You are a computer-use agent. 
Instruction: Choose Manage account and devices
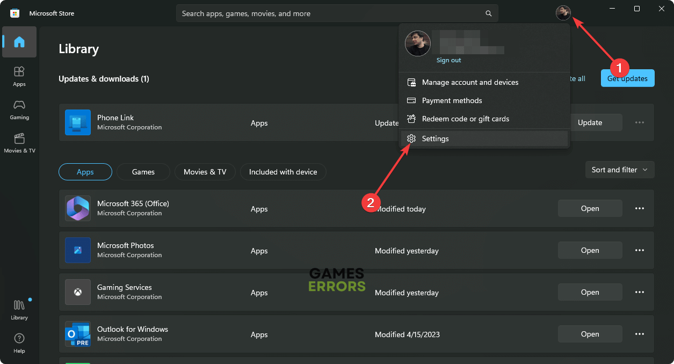click(x=470, y=82)
